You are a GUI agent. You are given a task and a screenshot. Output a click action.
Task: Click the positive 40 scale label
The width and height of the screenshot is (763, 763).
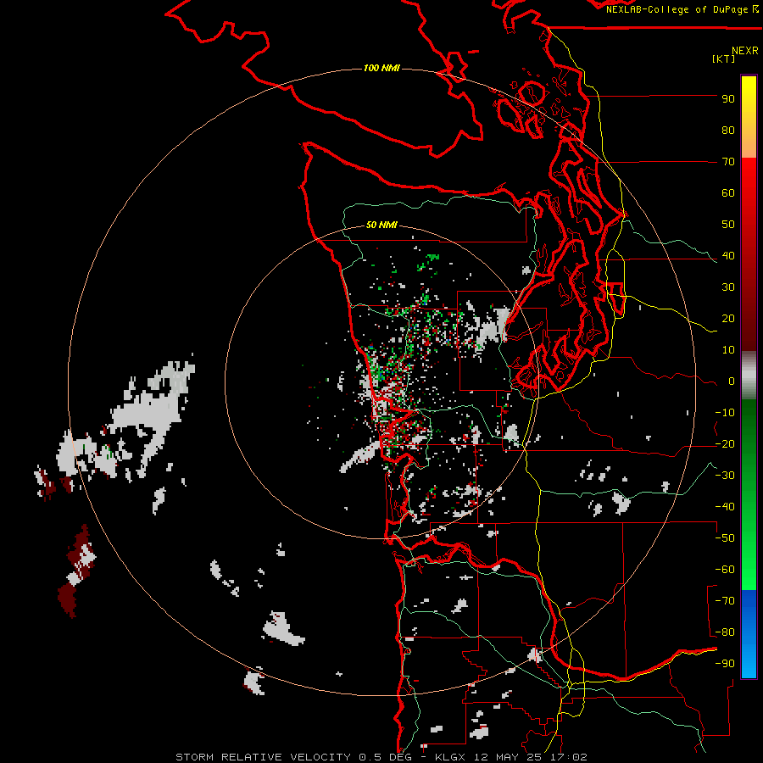tap(728, 255)
